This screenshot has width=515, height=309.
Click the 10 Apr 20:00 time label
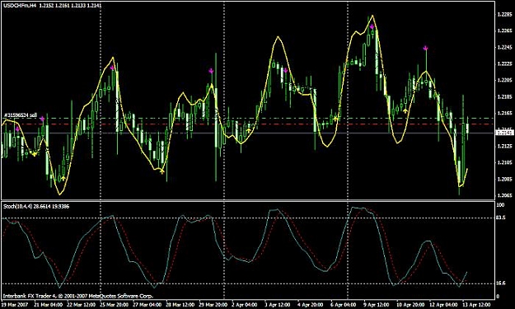tap(410, 304)
